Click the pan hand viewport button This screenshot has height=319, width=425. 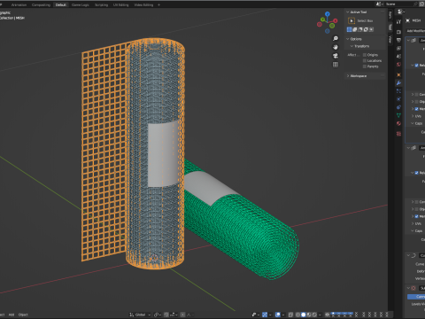336,47
